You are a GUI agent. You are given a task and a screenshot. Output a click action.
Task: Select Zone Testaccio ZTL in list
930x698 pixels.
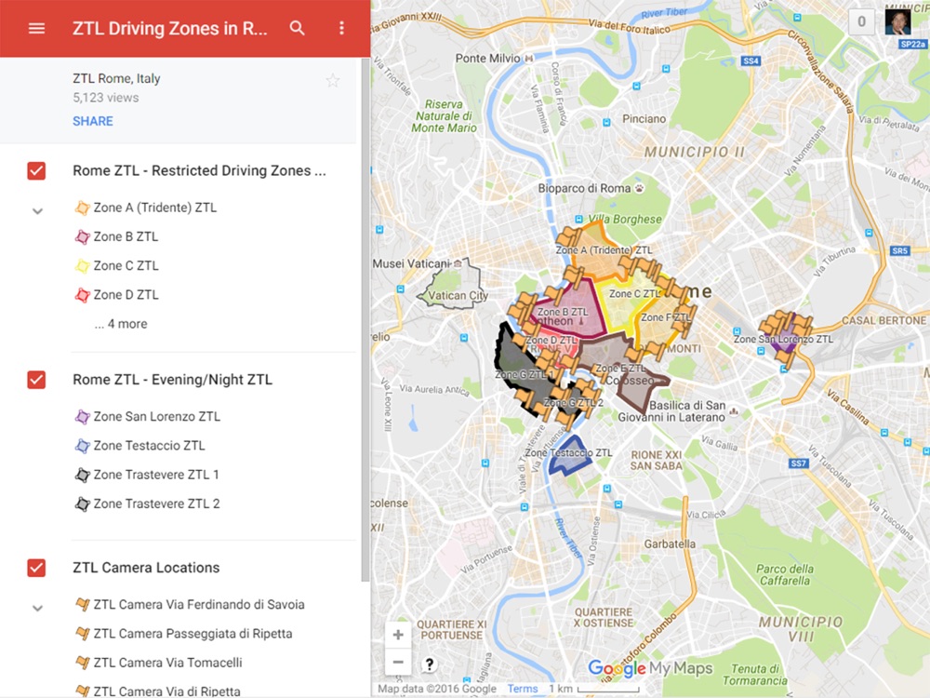[x=149, y=446]
